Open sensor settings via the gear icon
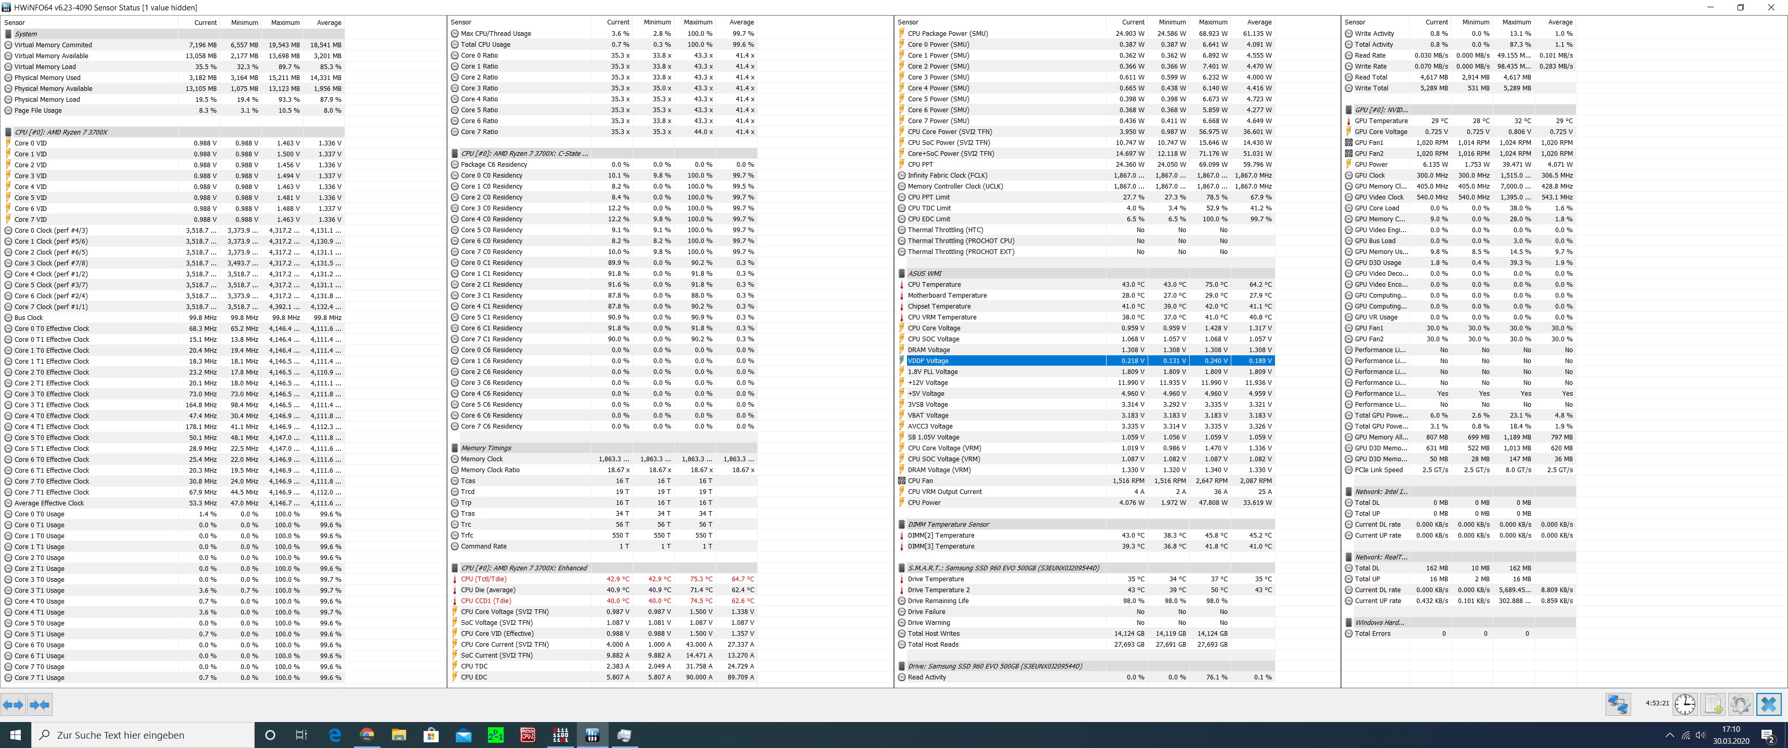The width and height of the screenshot is (1788, 748). 1740,704
